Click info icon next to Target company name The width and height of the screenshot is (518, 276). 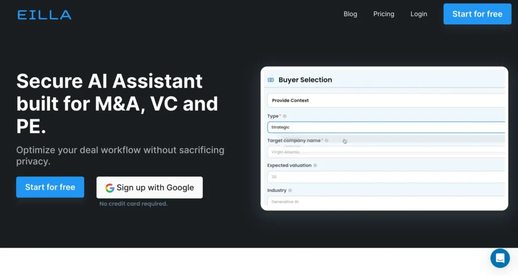tap(327, 141)
